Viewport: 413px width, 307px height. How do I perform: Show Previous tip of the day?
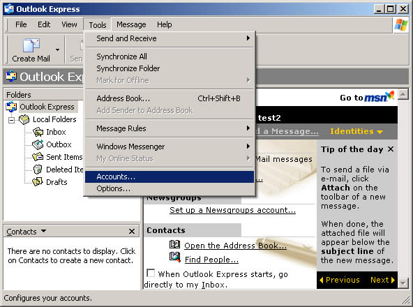[x=340, y=280]
